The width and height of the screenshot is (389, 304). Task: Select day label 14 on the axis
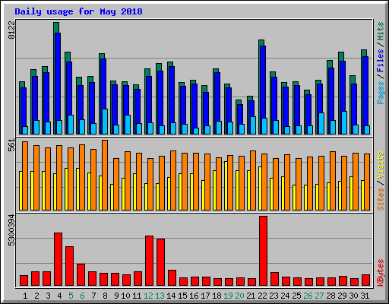171,296
